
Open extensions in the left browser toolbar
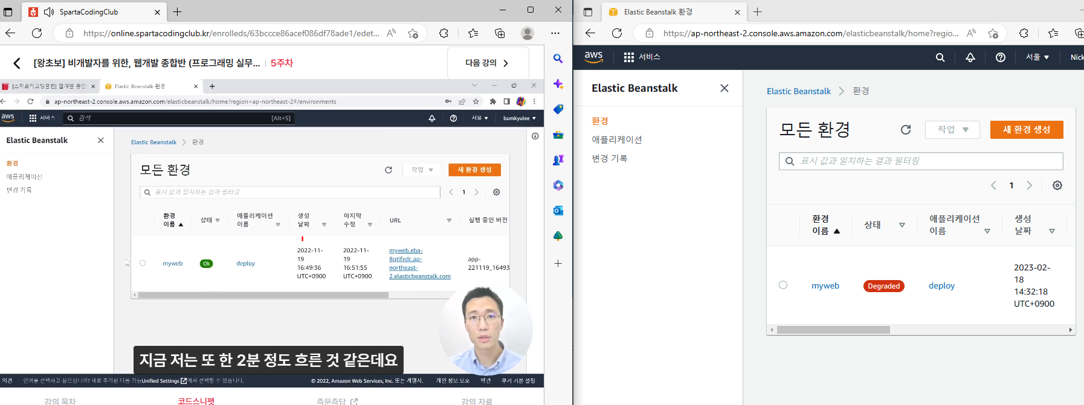[x=444, y=33]
